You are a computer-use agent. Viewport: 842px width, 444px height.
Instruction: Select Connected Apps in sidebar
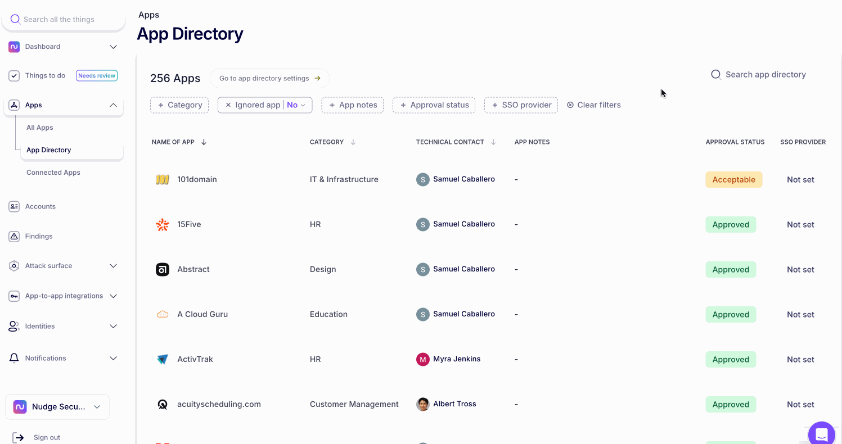53,173
